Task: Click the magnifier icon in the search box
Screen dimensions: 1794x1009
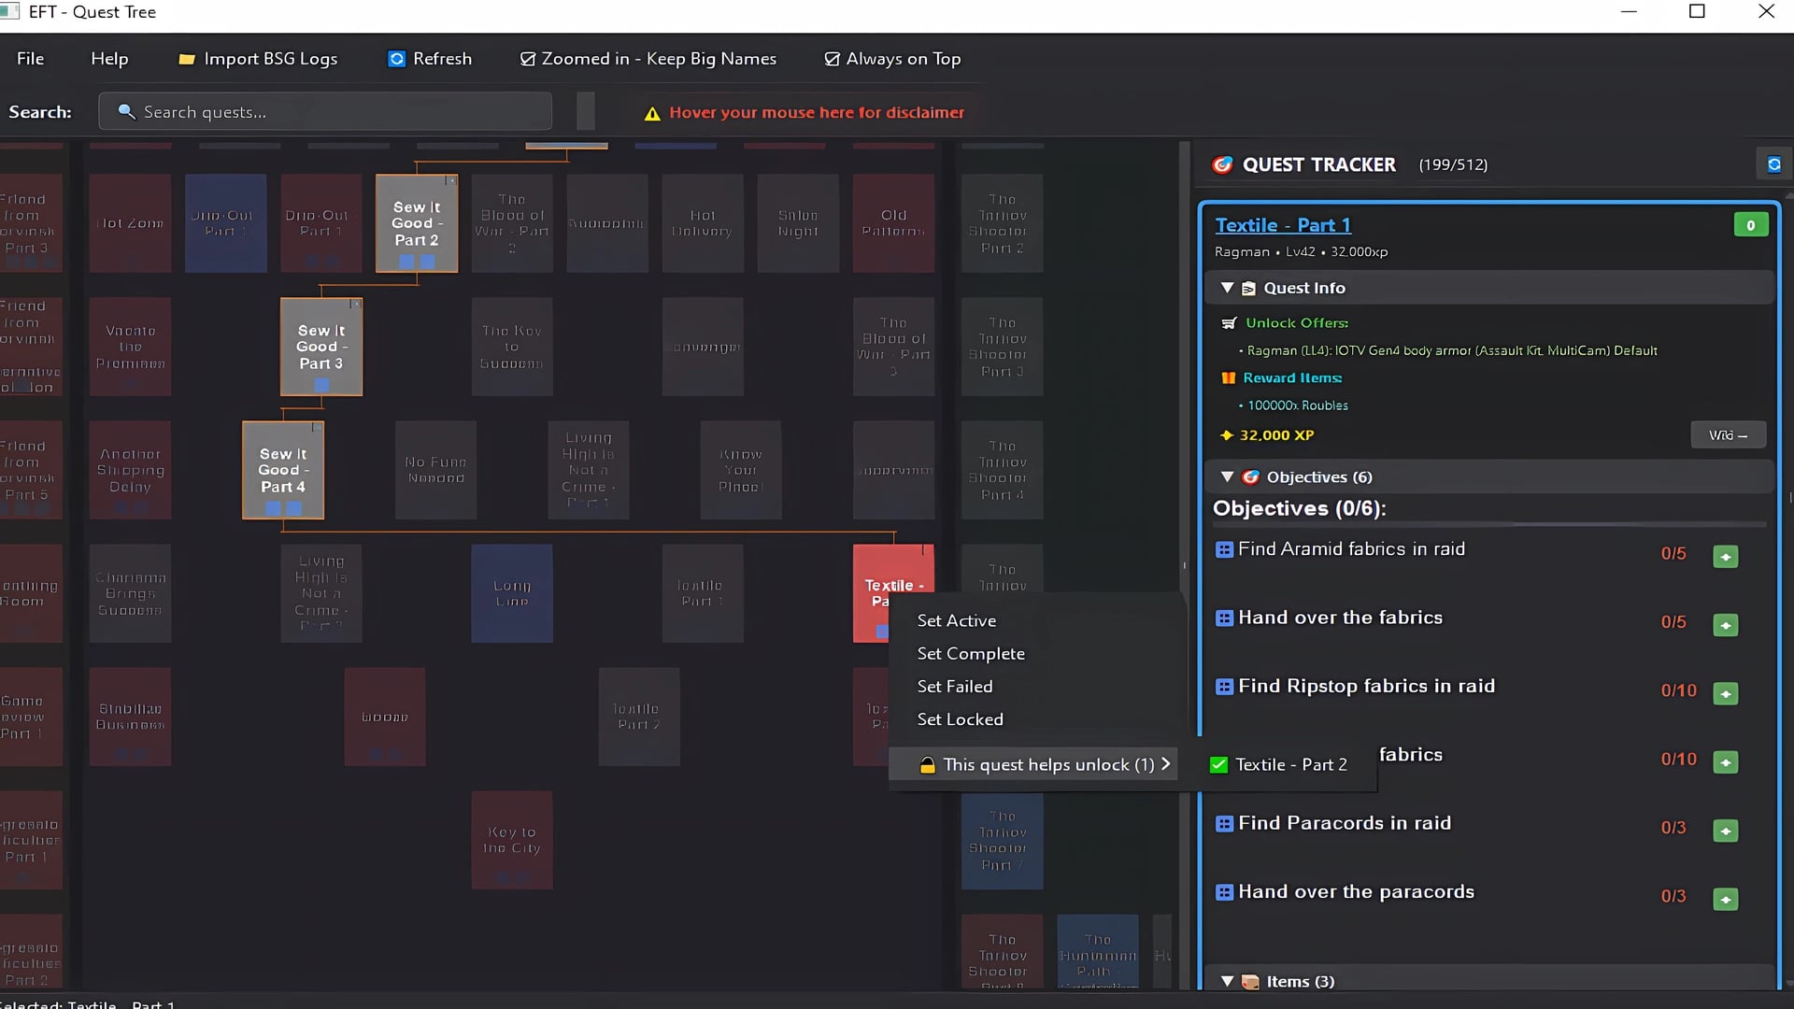Action: tap(126, 112)
